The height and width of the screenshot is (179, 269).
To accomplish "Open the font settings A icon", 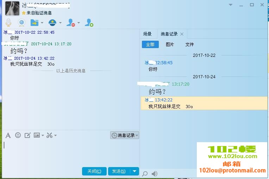I will pyautogui.click(x=8, y=135).
